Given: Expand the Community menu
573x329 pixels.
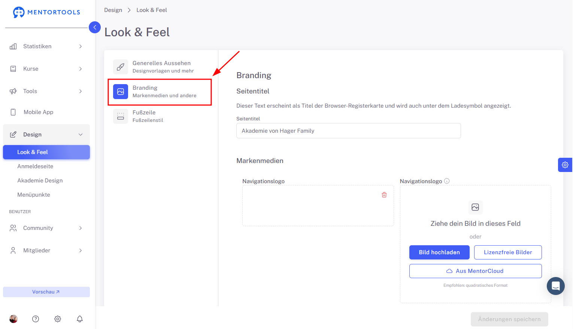Looking at the screenshot, I should 46,228.
